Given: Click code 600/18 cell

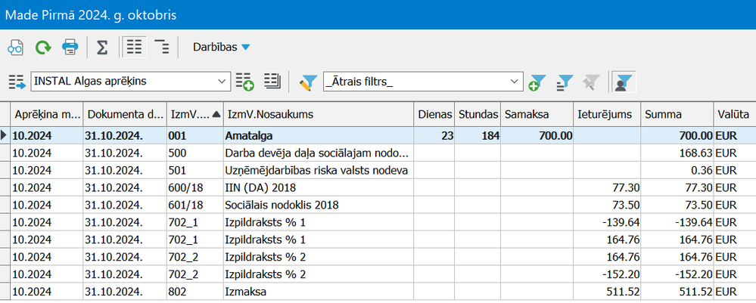Looking at the screenshot, I should 194,188.
